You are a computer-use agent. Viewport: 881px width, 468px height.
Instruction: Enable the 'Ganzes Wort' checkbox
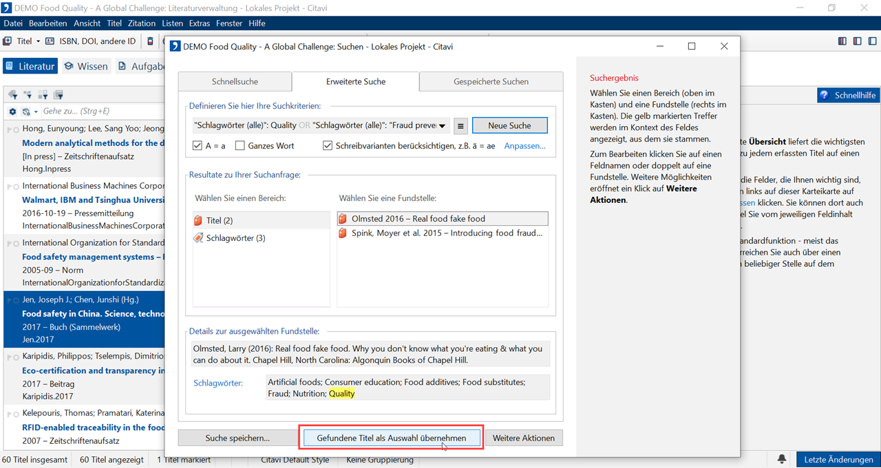[240, 146]
